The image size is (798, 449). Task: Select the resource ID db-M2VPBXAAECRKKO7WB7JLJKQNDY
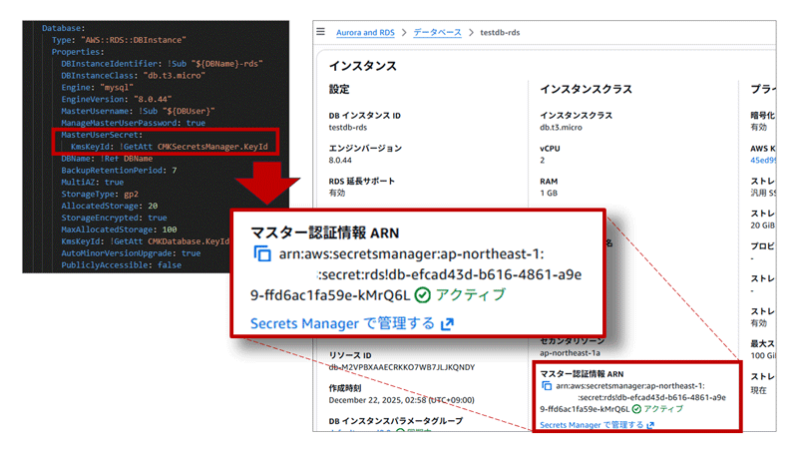pos(402,367)
